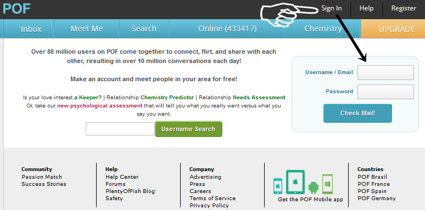Open the Chemistry Predictor link
The height and width of the screenshot is (210, 425).
click(x=167, y=98)
